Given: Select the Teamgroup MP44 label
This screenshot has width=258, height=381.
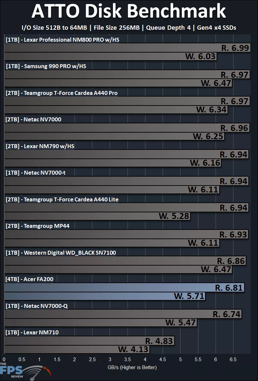Looking at the screenshot, I should [37, 226].
